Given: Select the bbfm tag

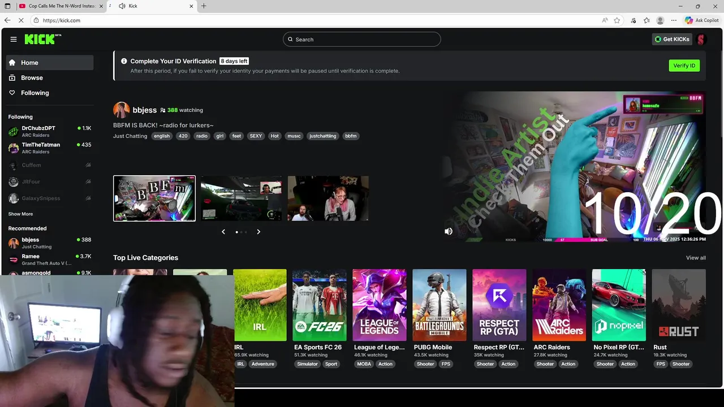Looking at the screenshot, I should coord(351,136).
